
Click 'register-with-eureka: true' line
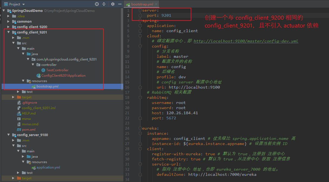(183, 154)
